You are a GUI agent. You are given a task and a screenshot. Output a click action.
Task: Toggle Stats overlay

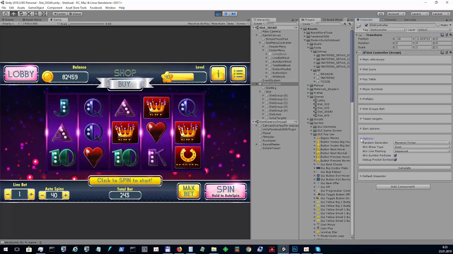(230, 24)
